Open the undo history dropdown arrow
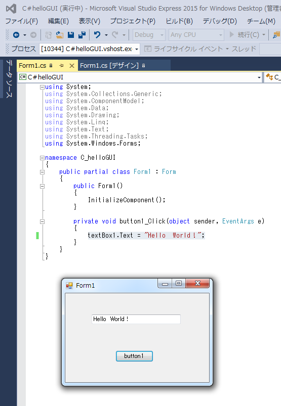Image resolution: width=281 pixels, height=406 pixels. (x=106, y=35)
